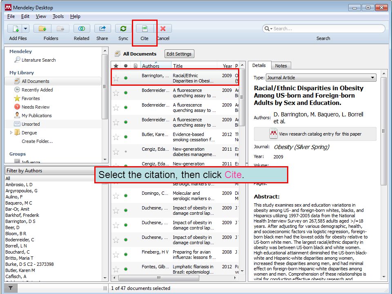392x294 pixels.
Task: Open the Add Files dropdown arrow
Action: [25, 29]
